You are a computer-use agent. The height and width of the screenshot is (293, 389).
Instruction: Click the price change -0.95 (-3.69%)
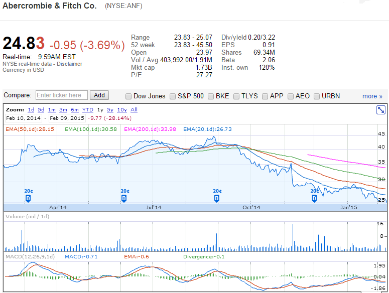(87, 45)
